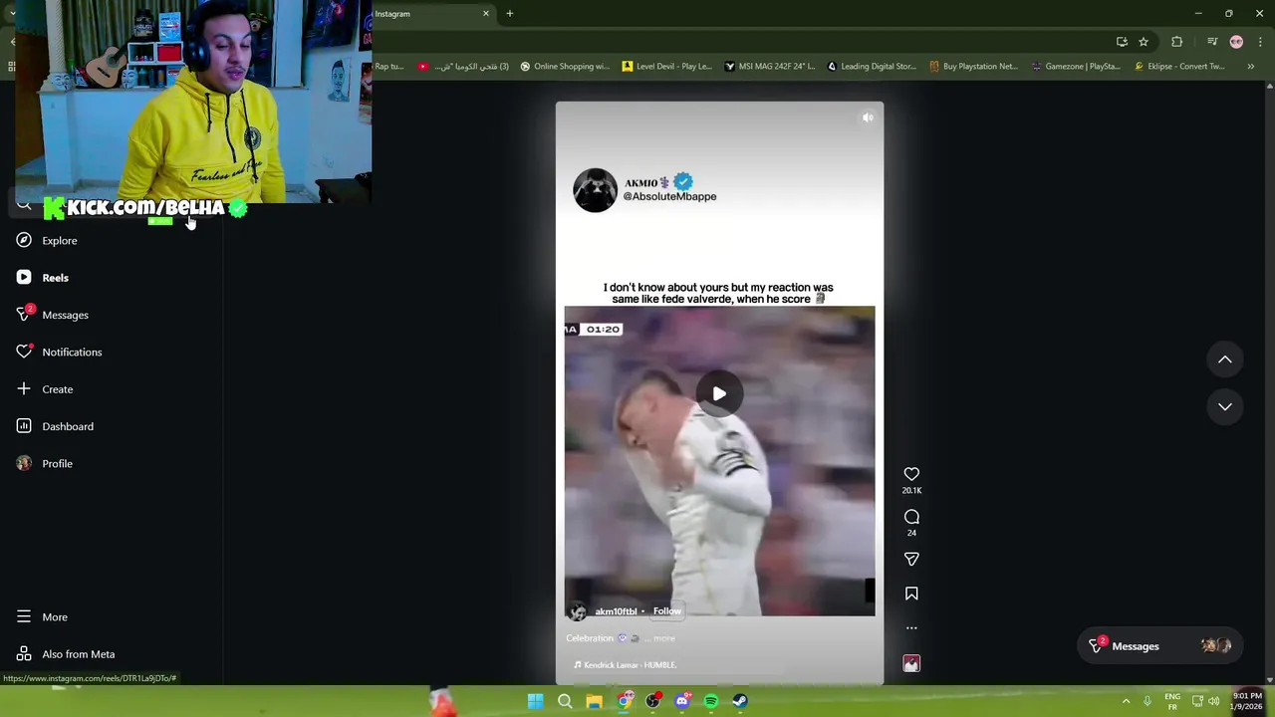Bookmark this page with the star icon
1275x717 pixels.
[x=1144, y=42]
